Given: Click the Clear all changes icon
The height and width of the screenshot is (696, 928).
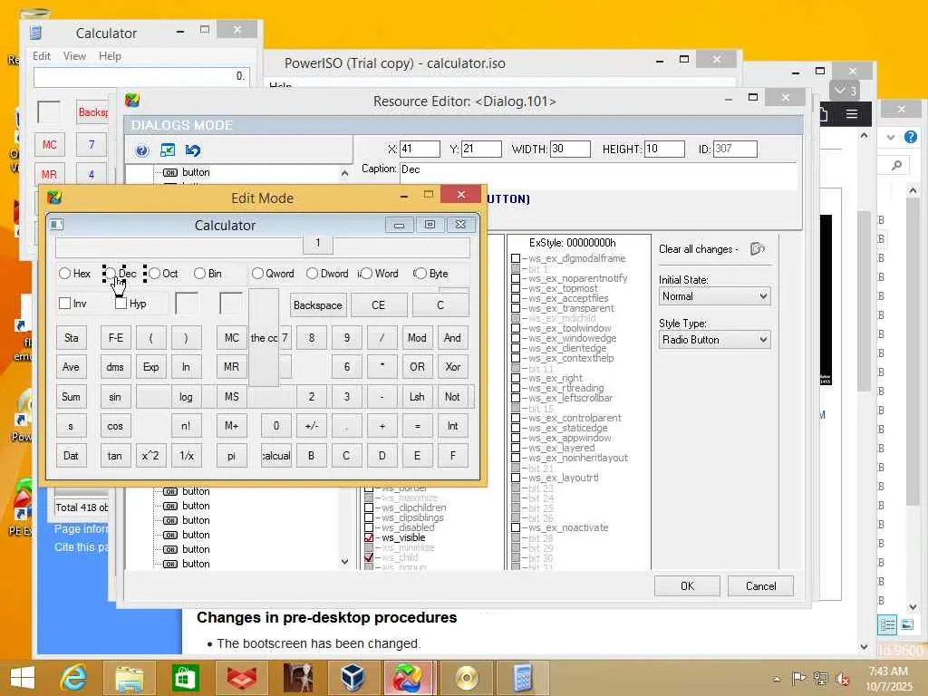Looking at the screenshot, I should point(758,249).
